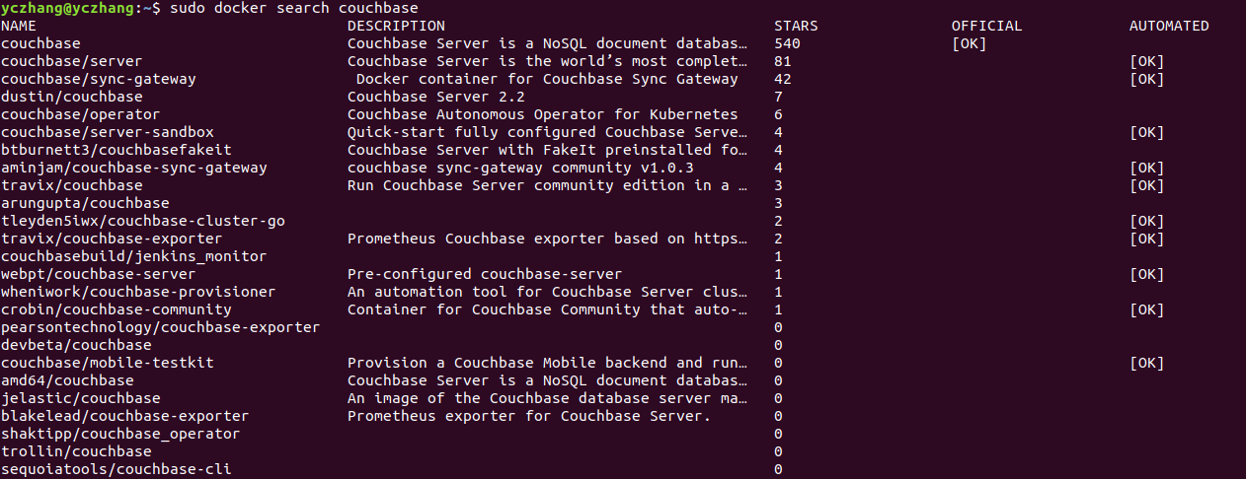The width and height of the screenshot is (1246, 479).
Task: Click the OFFICIAL column header
Action: 986,26
